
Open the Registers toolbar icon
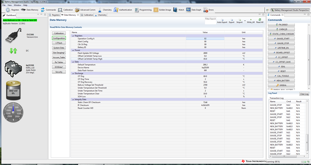click(x=8, y=10)
